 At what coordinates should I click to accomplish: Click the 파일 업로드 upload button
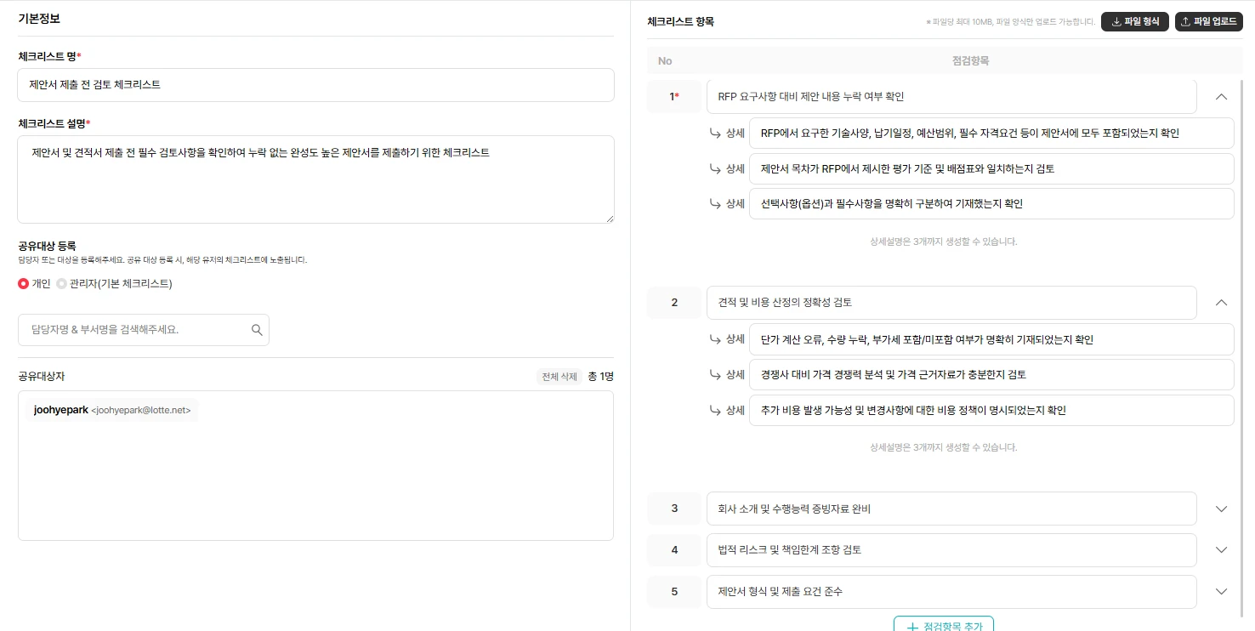(1208, 22)
